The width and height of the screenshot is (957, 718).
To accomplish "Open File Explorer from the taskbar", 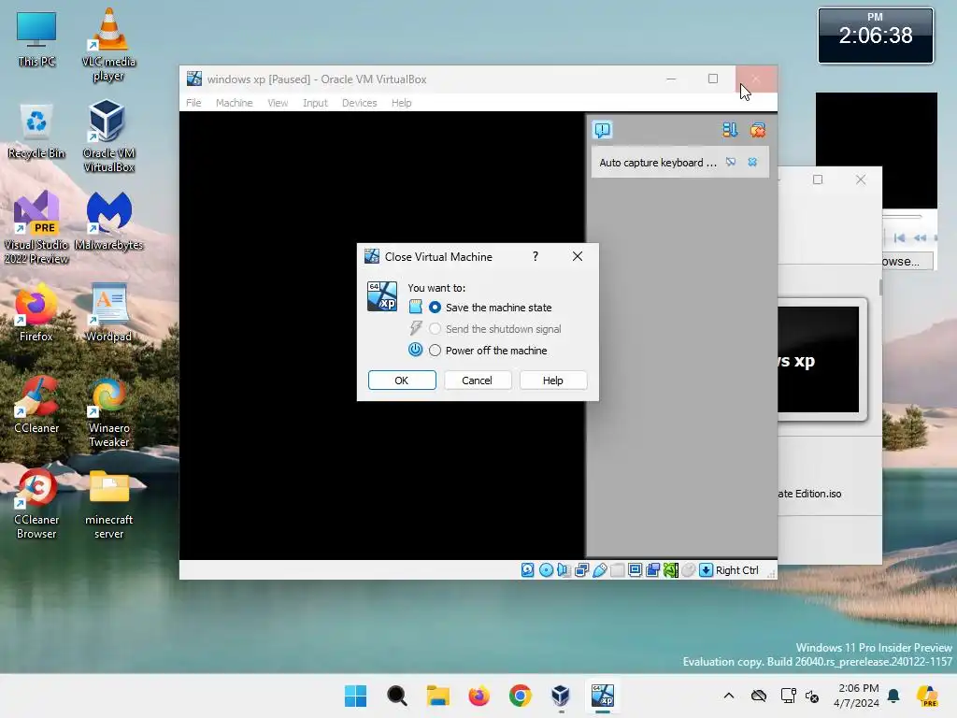I will point(437,696).
